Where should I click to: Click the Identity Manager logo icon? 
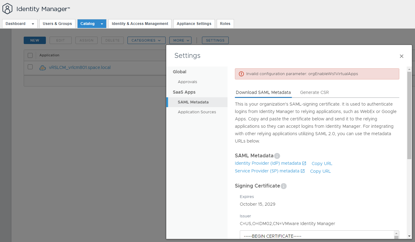7,9
